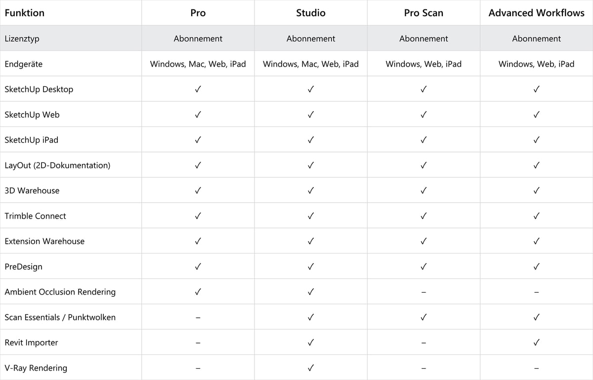Select the Studio column header
This screenshot has width=593, height=380.
(x=311, y=13)
